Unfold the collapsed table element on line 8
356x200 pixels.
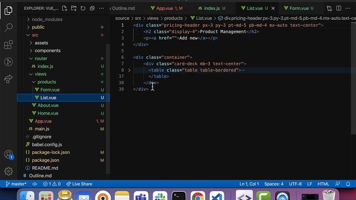pyautogui.click(x=129, y=70)
